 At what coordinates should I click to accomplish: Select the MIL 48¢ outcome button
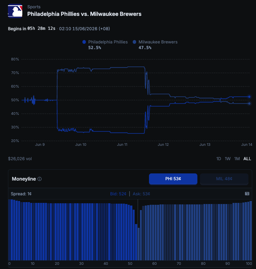coord(224,179)
